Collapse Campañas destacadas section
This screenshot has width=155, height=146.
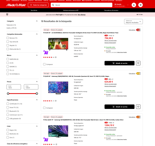37,34
